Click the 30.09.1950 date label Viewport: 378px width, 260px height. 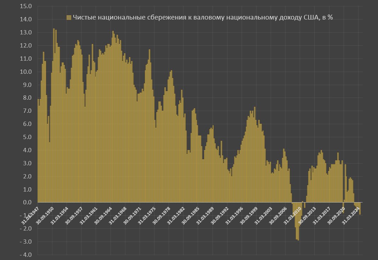point(45,214)
